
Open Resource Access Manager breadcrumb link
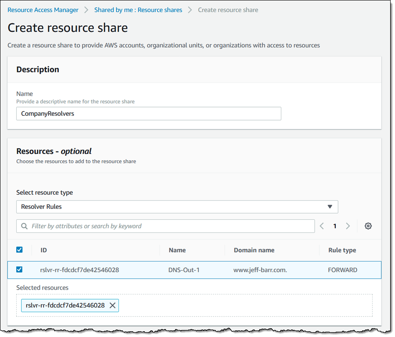tap(43, 10)
